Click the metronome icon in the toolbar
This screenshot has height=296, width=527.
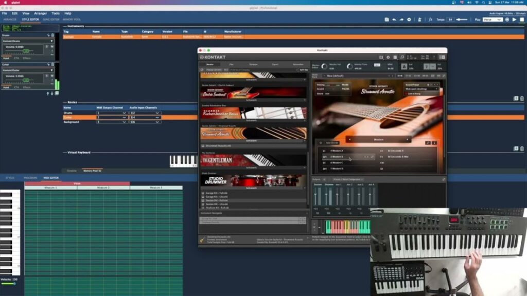pos(420,19)
